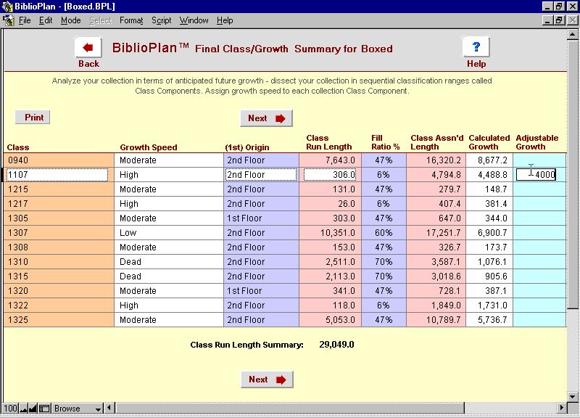The width and height of the screenshot is (580, 418).
Task: Click the Dead growth speed for class 1315
Action: (x=169, y=276)
